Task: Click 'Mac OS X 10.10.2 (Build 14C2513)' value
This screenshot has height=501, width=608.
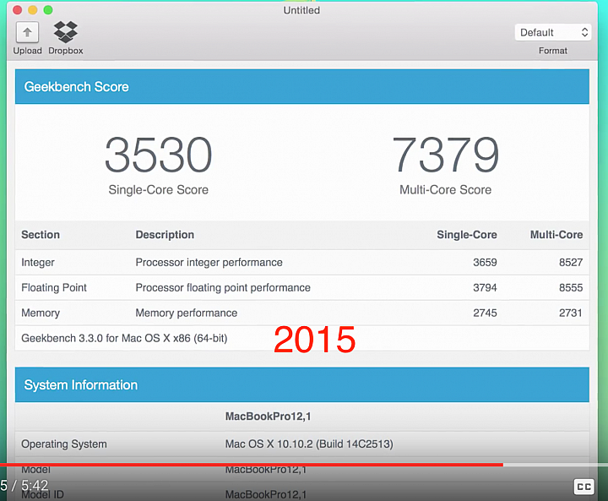Action: click(x=309, y=444)
